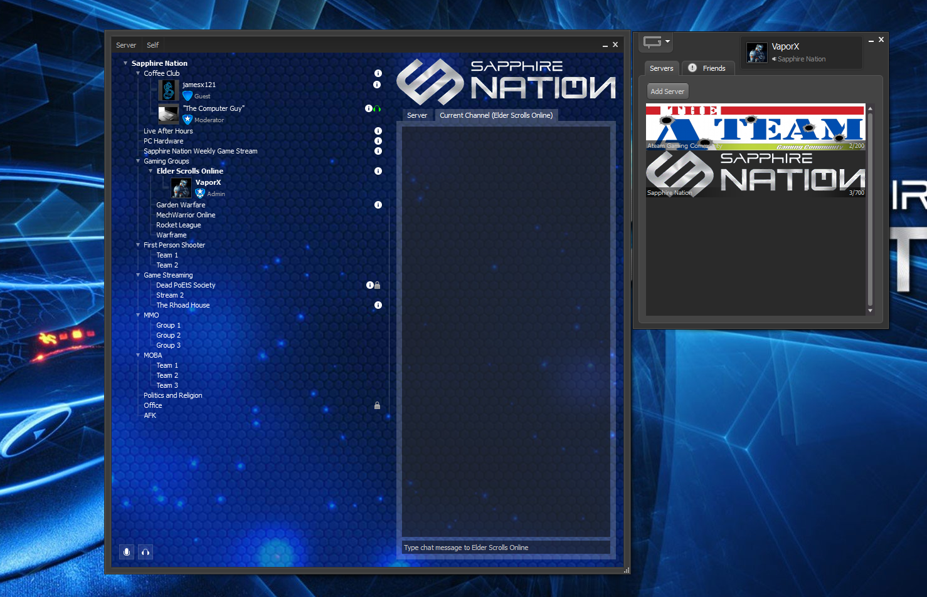
Task: Open info icon for Elder Scrolls Online
Action: [x=378, y=171]
